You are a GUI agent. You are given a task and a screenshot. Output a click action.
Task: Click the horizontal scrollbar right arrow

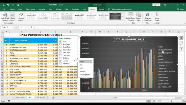(183, 98)
